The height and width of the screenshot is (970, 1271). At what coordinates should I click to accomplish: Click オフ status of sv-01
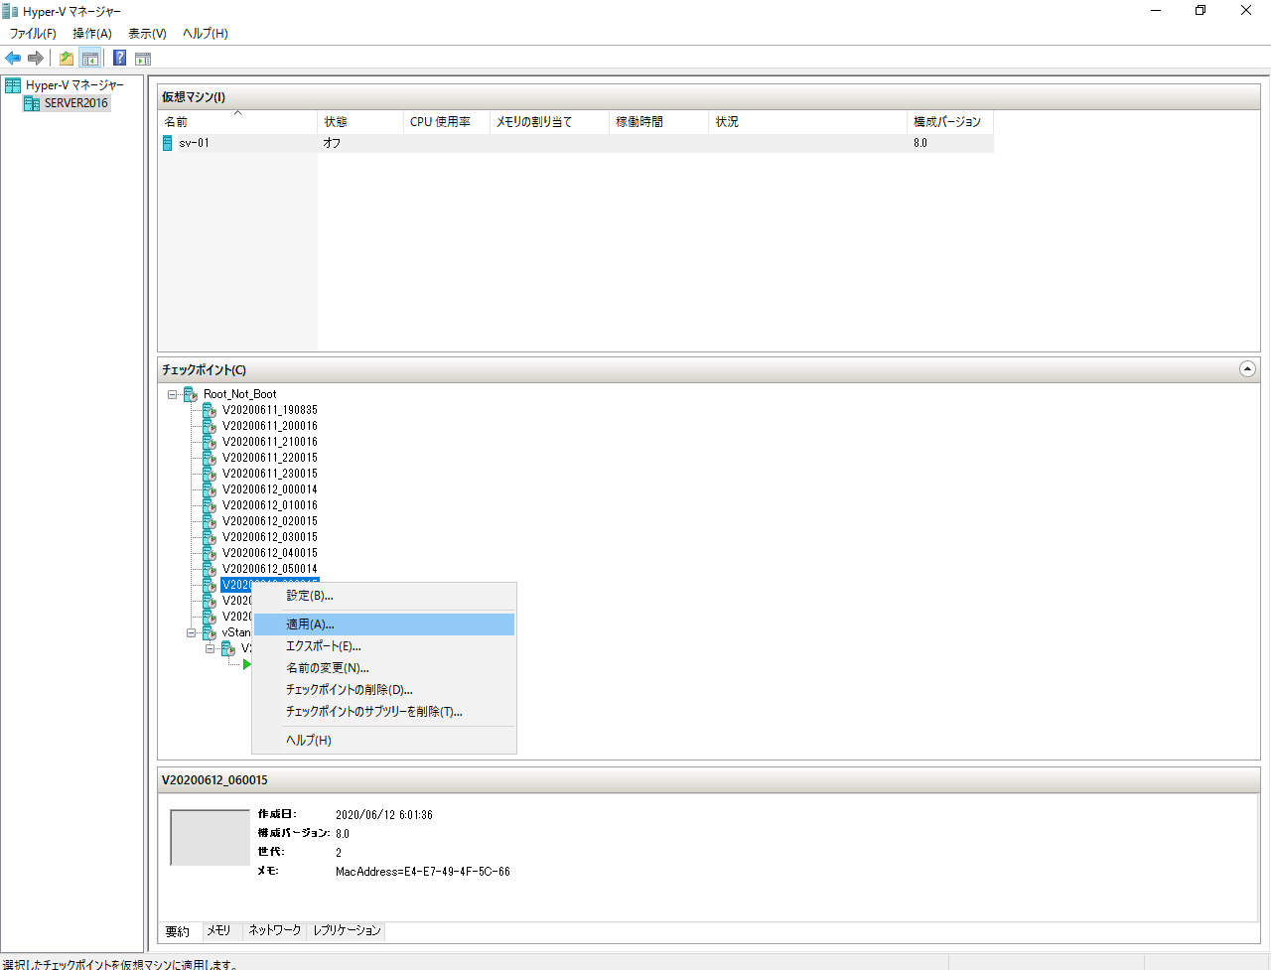(x=333, y=143)
